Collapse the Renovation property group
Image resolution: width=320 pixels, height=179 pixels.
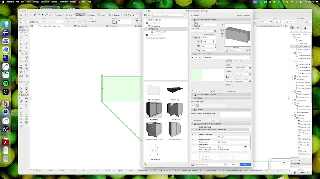tap(192, 144)
